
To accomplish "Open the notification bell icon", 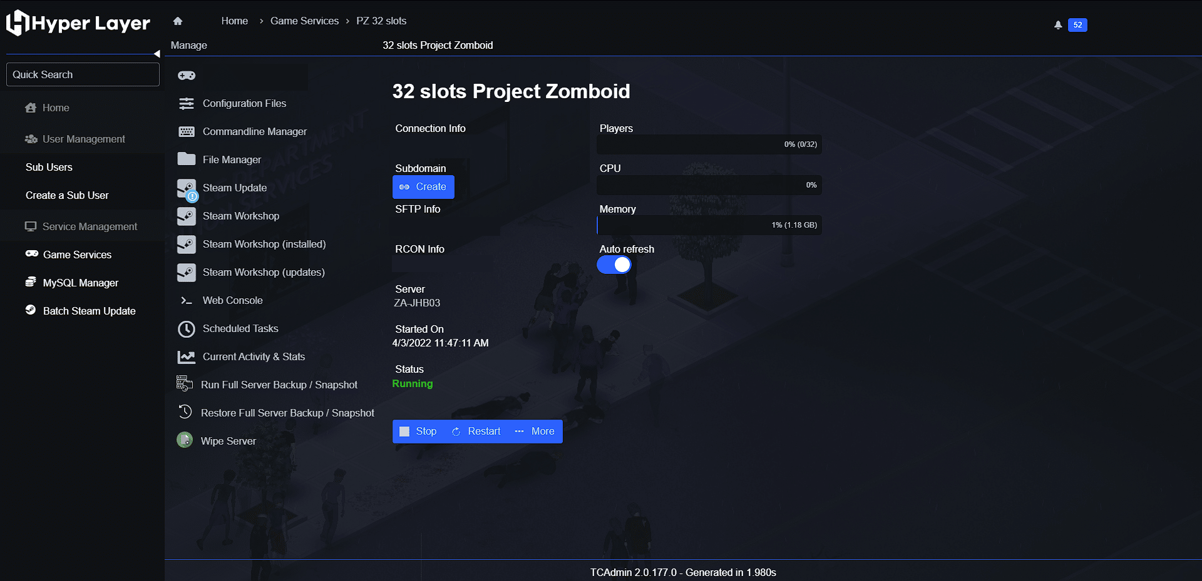I will pyautogui.click(x=1058, y=25).
